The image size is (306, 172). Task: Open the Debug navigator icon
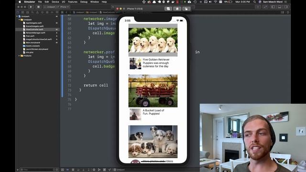coord(47,12)
